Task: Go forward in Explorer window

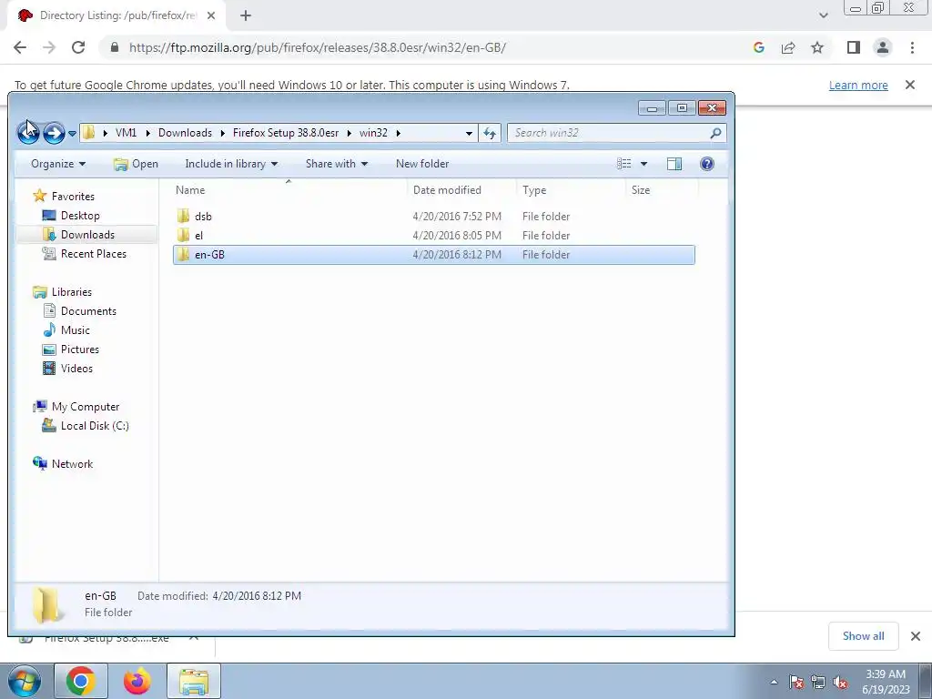Action: tap(54, 133)
